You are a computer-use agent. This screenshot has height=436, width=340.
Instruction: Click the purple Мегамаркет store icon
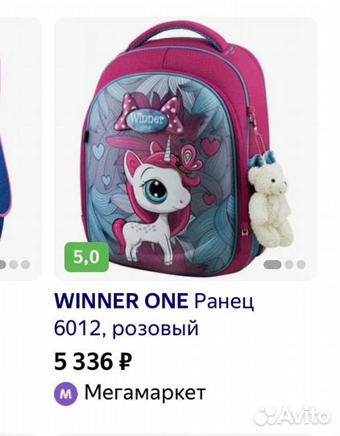pos(66,394)
